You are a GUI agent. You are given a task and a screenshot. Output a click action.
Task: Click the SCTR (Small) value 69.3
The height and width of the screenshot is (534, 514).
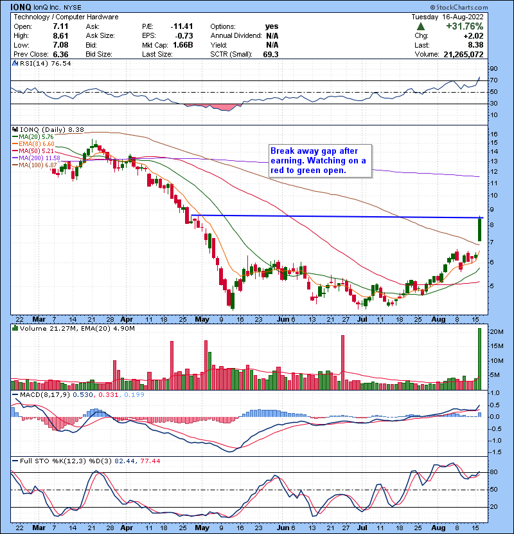(x=270, y=55)
